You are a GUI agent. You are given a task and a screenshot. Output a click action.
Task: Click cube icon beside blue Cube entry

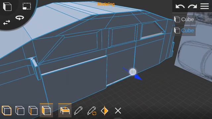(177, 30)
